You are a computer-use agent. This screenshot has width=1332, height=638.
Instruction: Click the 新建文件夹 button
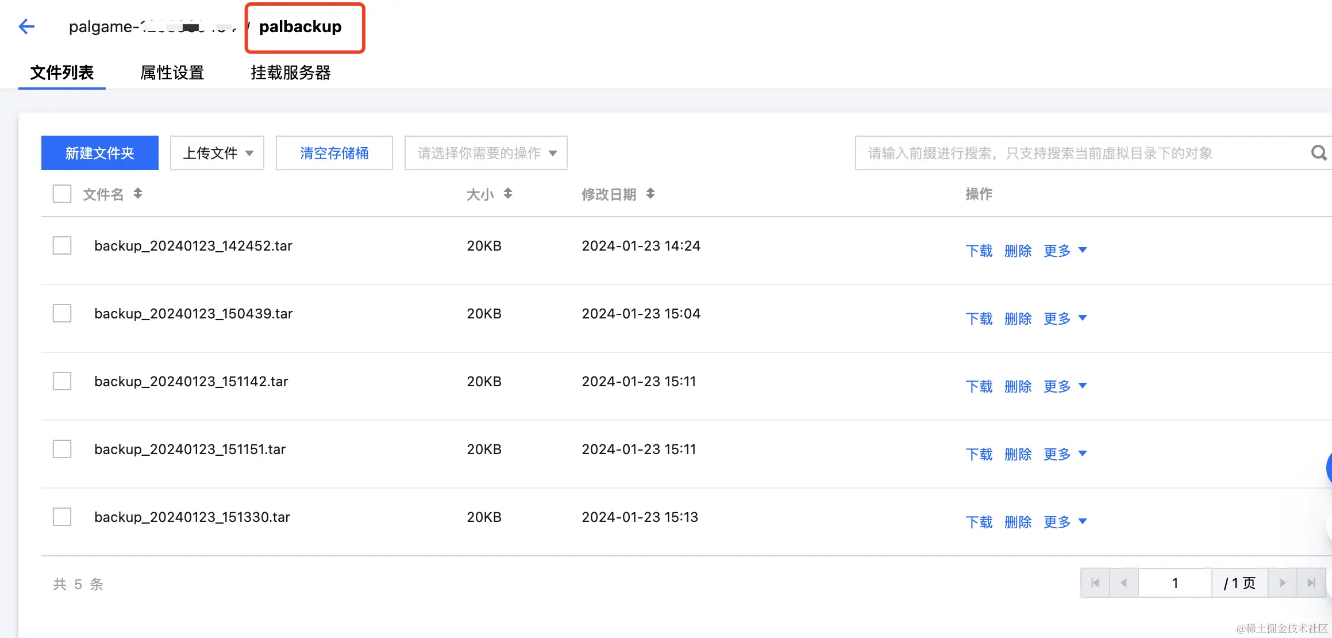[100, 153]
